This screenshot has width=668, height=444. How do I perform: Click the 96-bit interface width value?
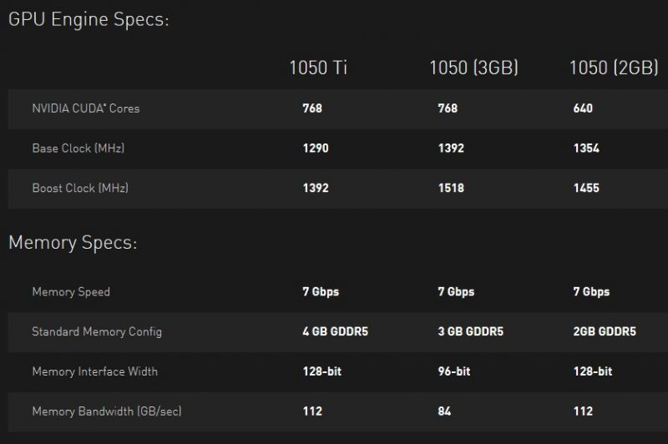click(x=455, y=371)
